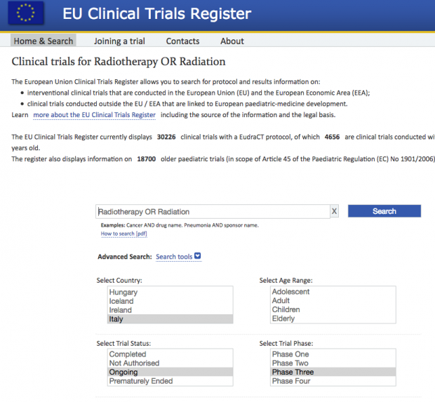Screen dimensions: 435x402
Task: Click the EU Clinical Trials Register title
Action: pyautogui.click(x=156, y=13)
